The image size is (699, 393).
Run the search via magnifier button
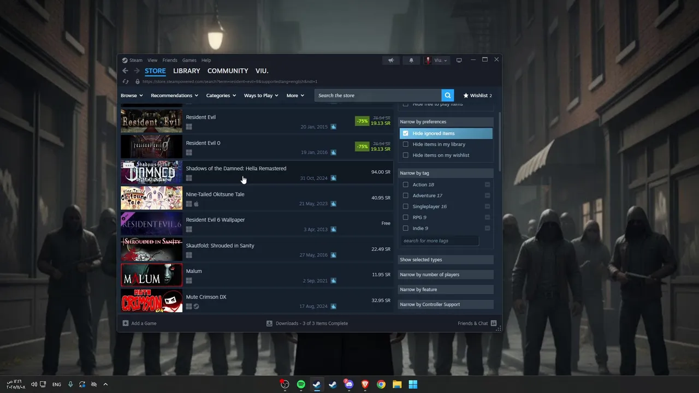pos(448,96)
